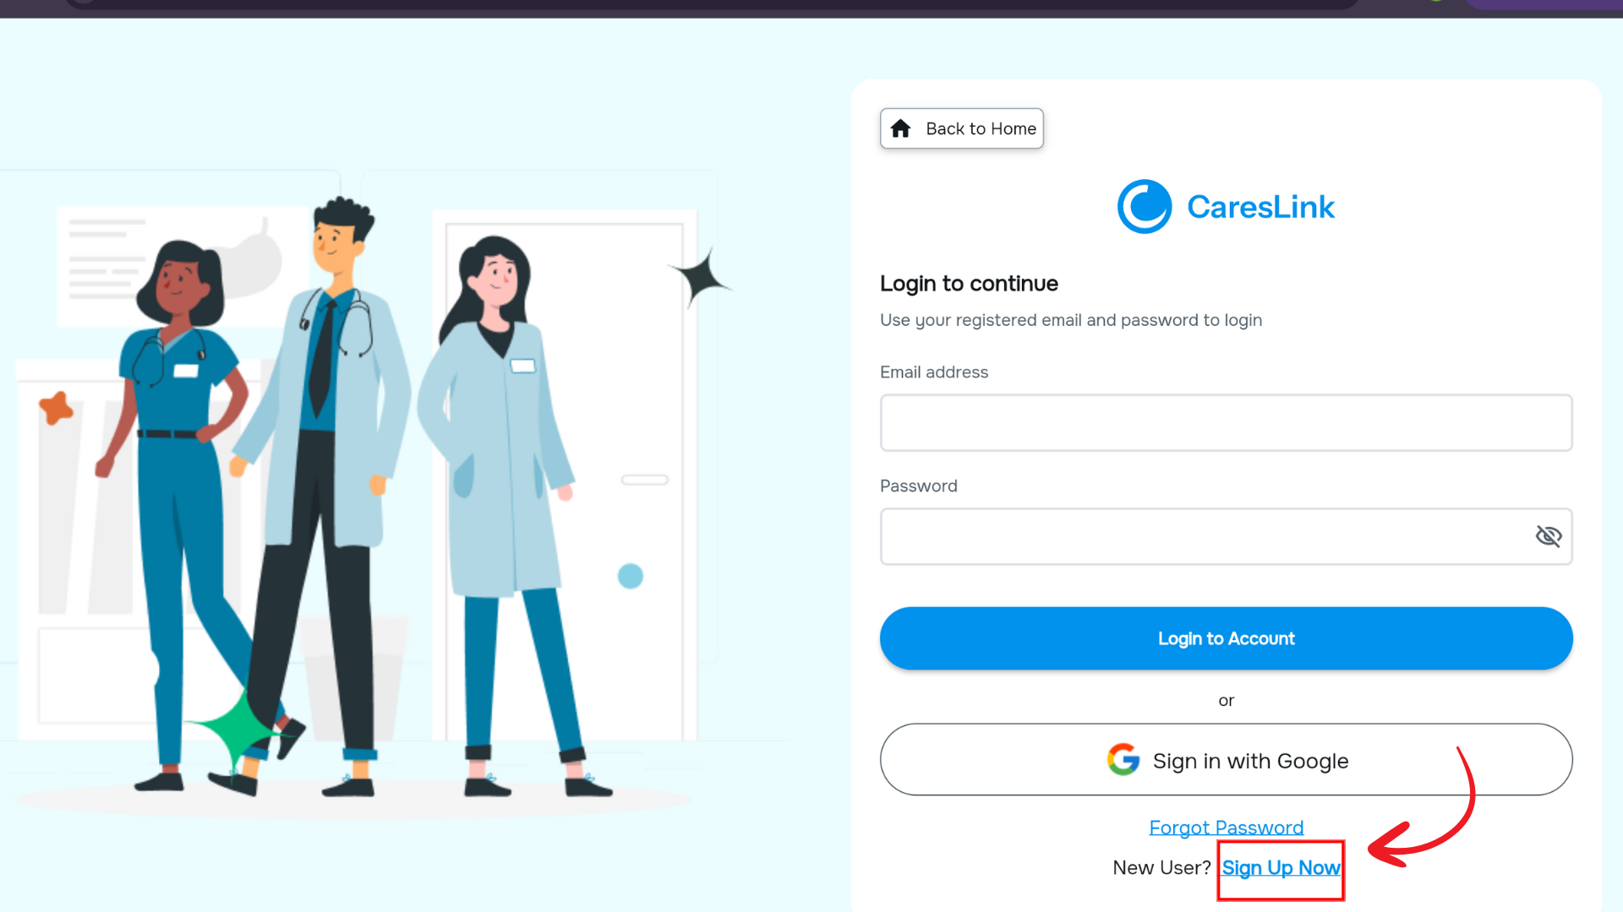Open the Sign Up Now link

(x=1281, y=868)
